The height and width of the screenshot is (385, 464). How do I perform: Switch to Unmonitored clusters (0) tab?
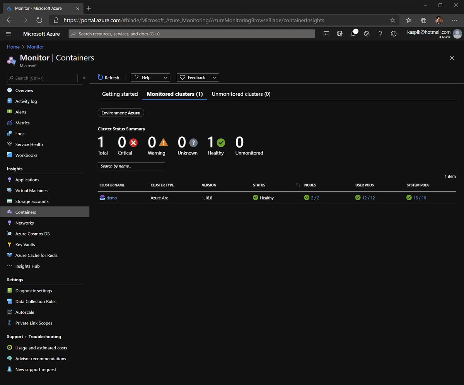[x=241, y=94]
